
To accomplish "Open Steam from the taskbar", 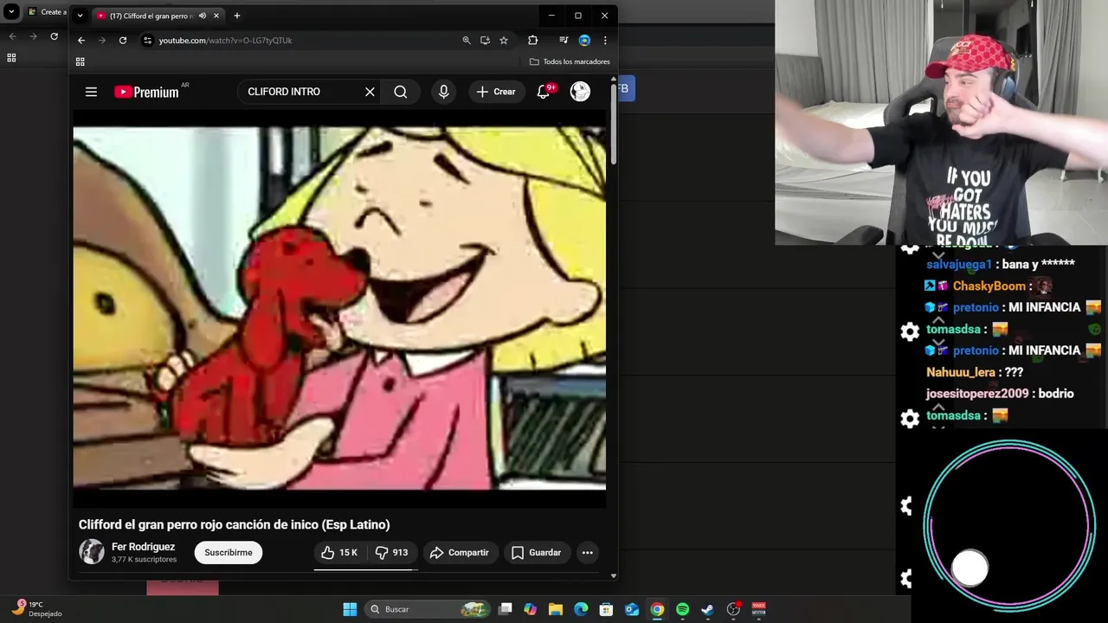I will (707, 609).
